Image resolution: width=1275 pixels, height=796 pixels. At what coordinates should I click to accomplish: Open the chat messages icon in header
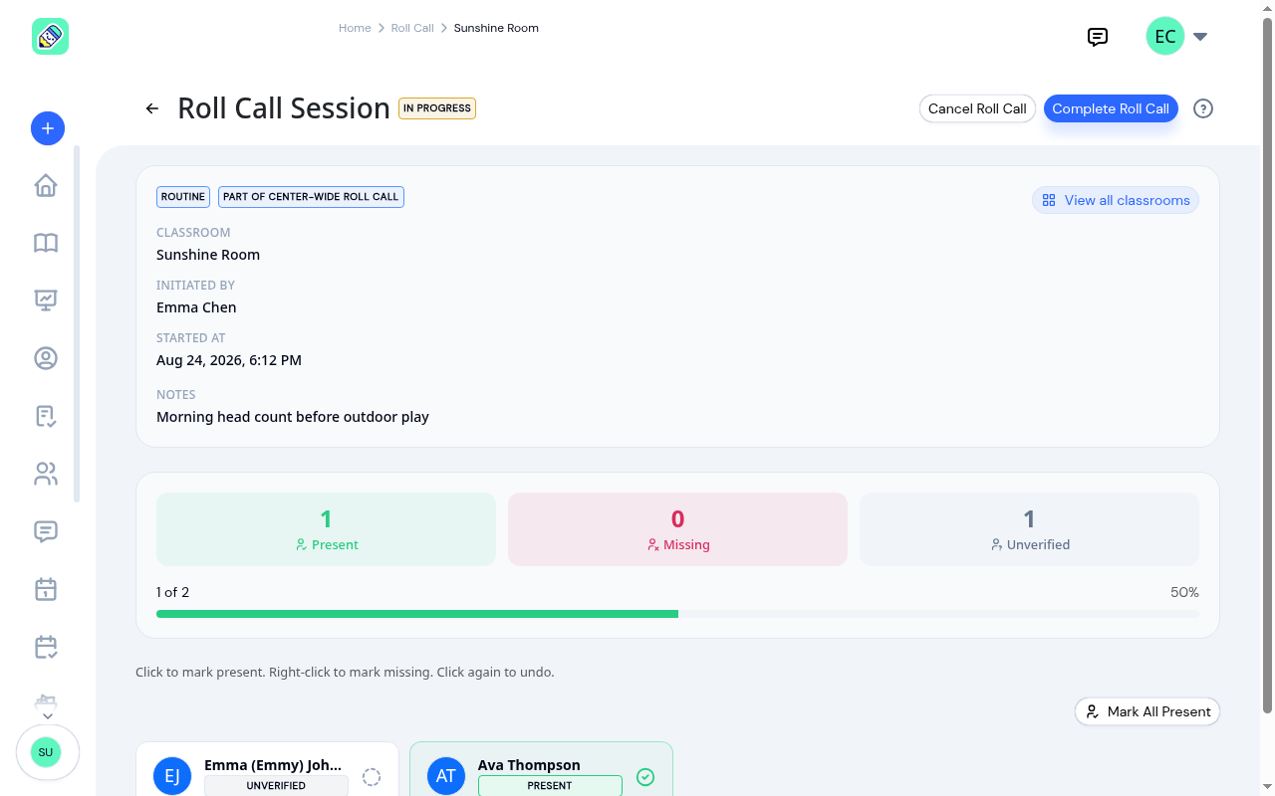pyautogui.click(x=1098, y=38)
